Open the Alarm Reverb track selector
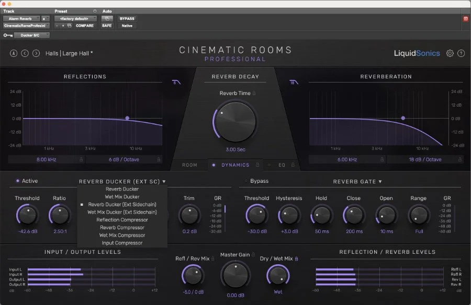 click(x=21, y=19)
